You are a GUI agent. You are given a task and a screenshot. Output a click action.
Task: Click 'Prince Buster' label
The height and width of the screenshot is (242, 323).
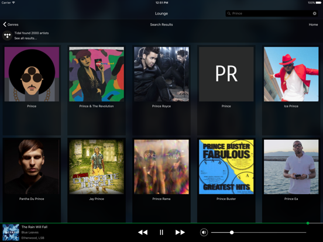coord(226,199)
